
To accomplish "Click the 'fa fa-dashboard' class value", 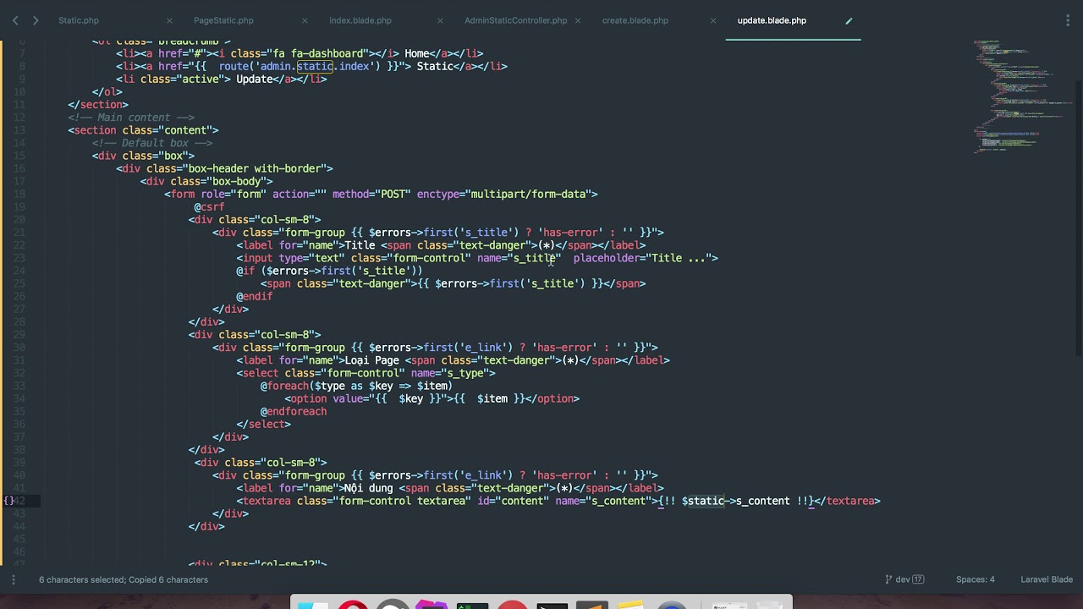I will coord(318,53).
